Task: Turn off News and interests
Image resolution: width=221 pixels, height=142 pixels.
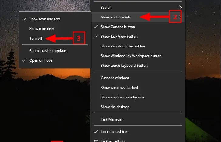Action: tap(36, 38)
